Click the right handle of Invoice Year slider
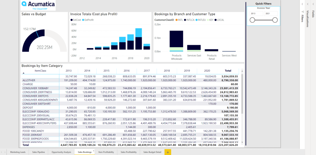This screenshot has width=316, height=155. (275, 20)
